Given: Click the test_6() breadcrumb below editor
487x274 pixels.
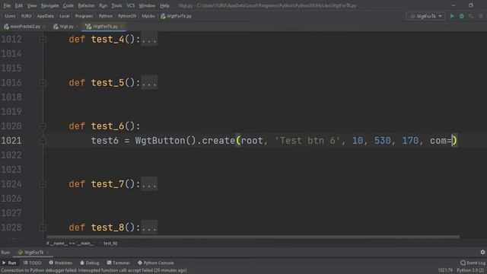Looking at the screenshot, I should (x=110, y=244).
